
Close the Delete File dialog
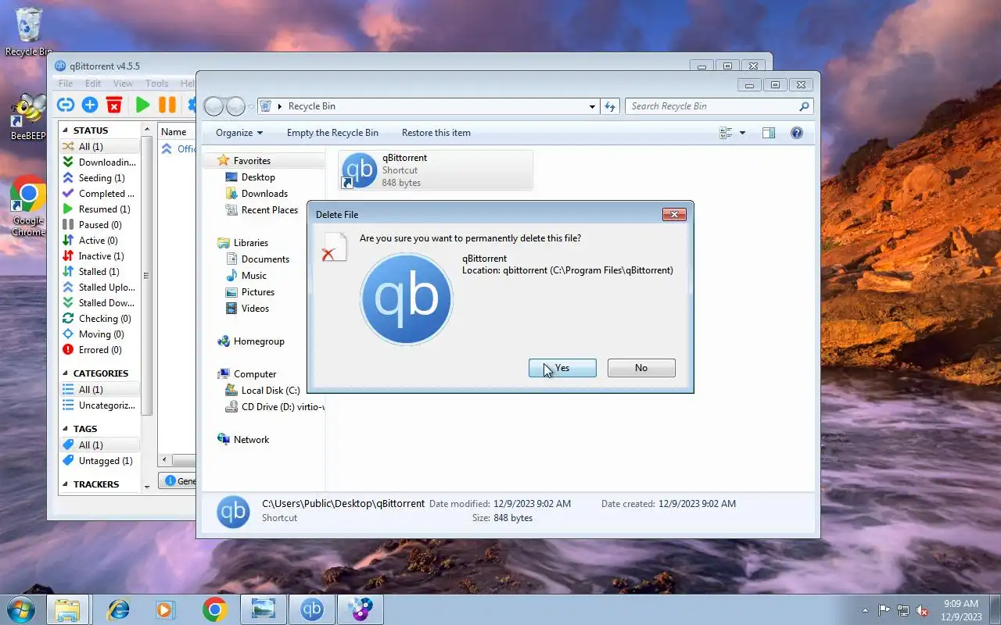tap(674, 214)
